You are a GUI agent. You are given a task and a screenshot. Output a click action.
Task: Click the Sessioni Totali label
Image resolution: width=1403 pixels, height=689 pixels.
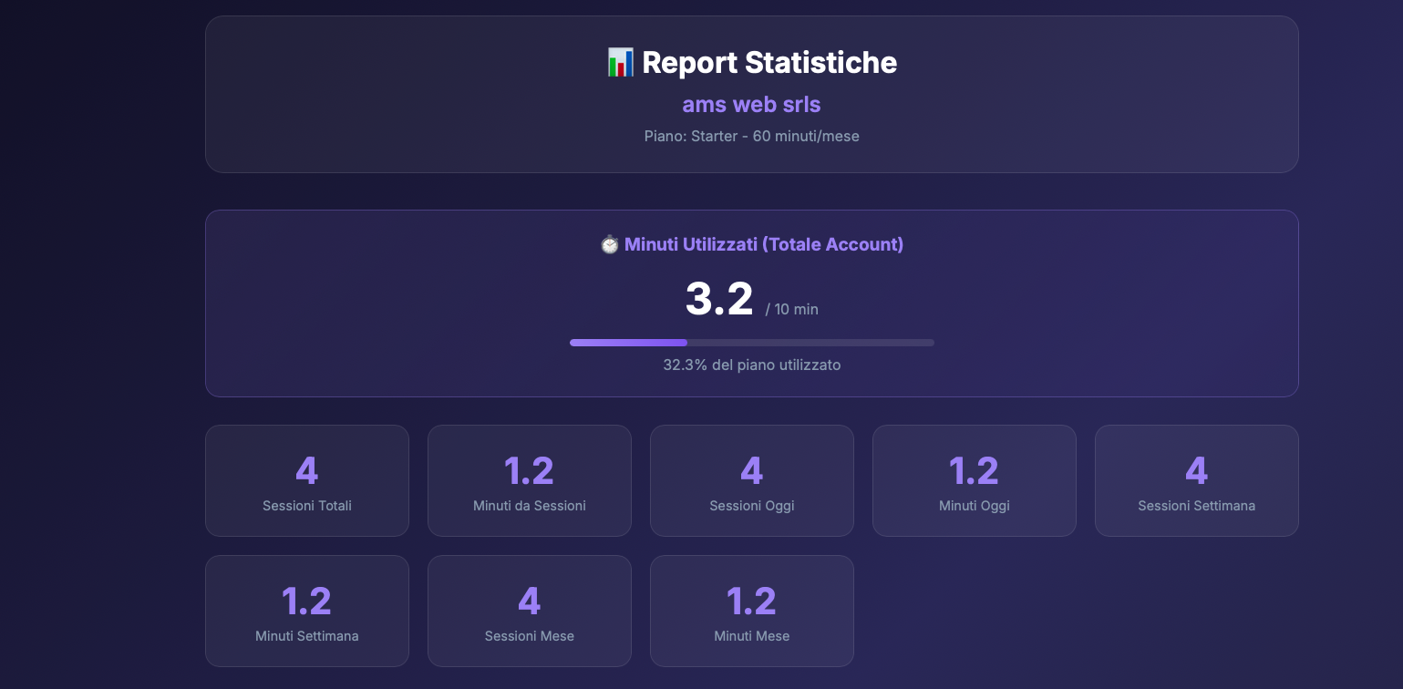(306, 506)
